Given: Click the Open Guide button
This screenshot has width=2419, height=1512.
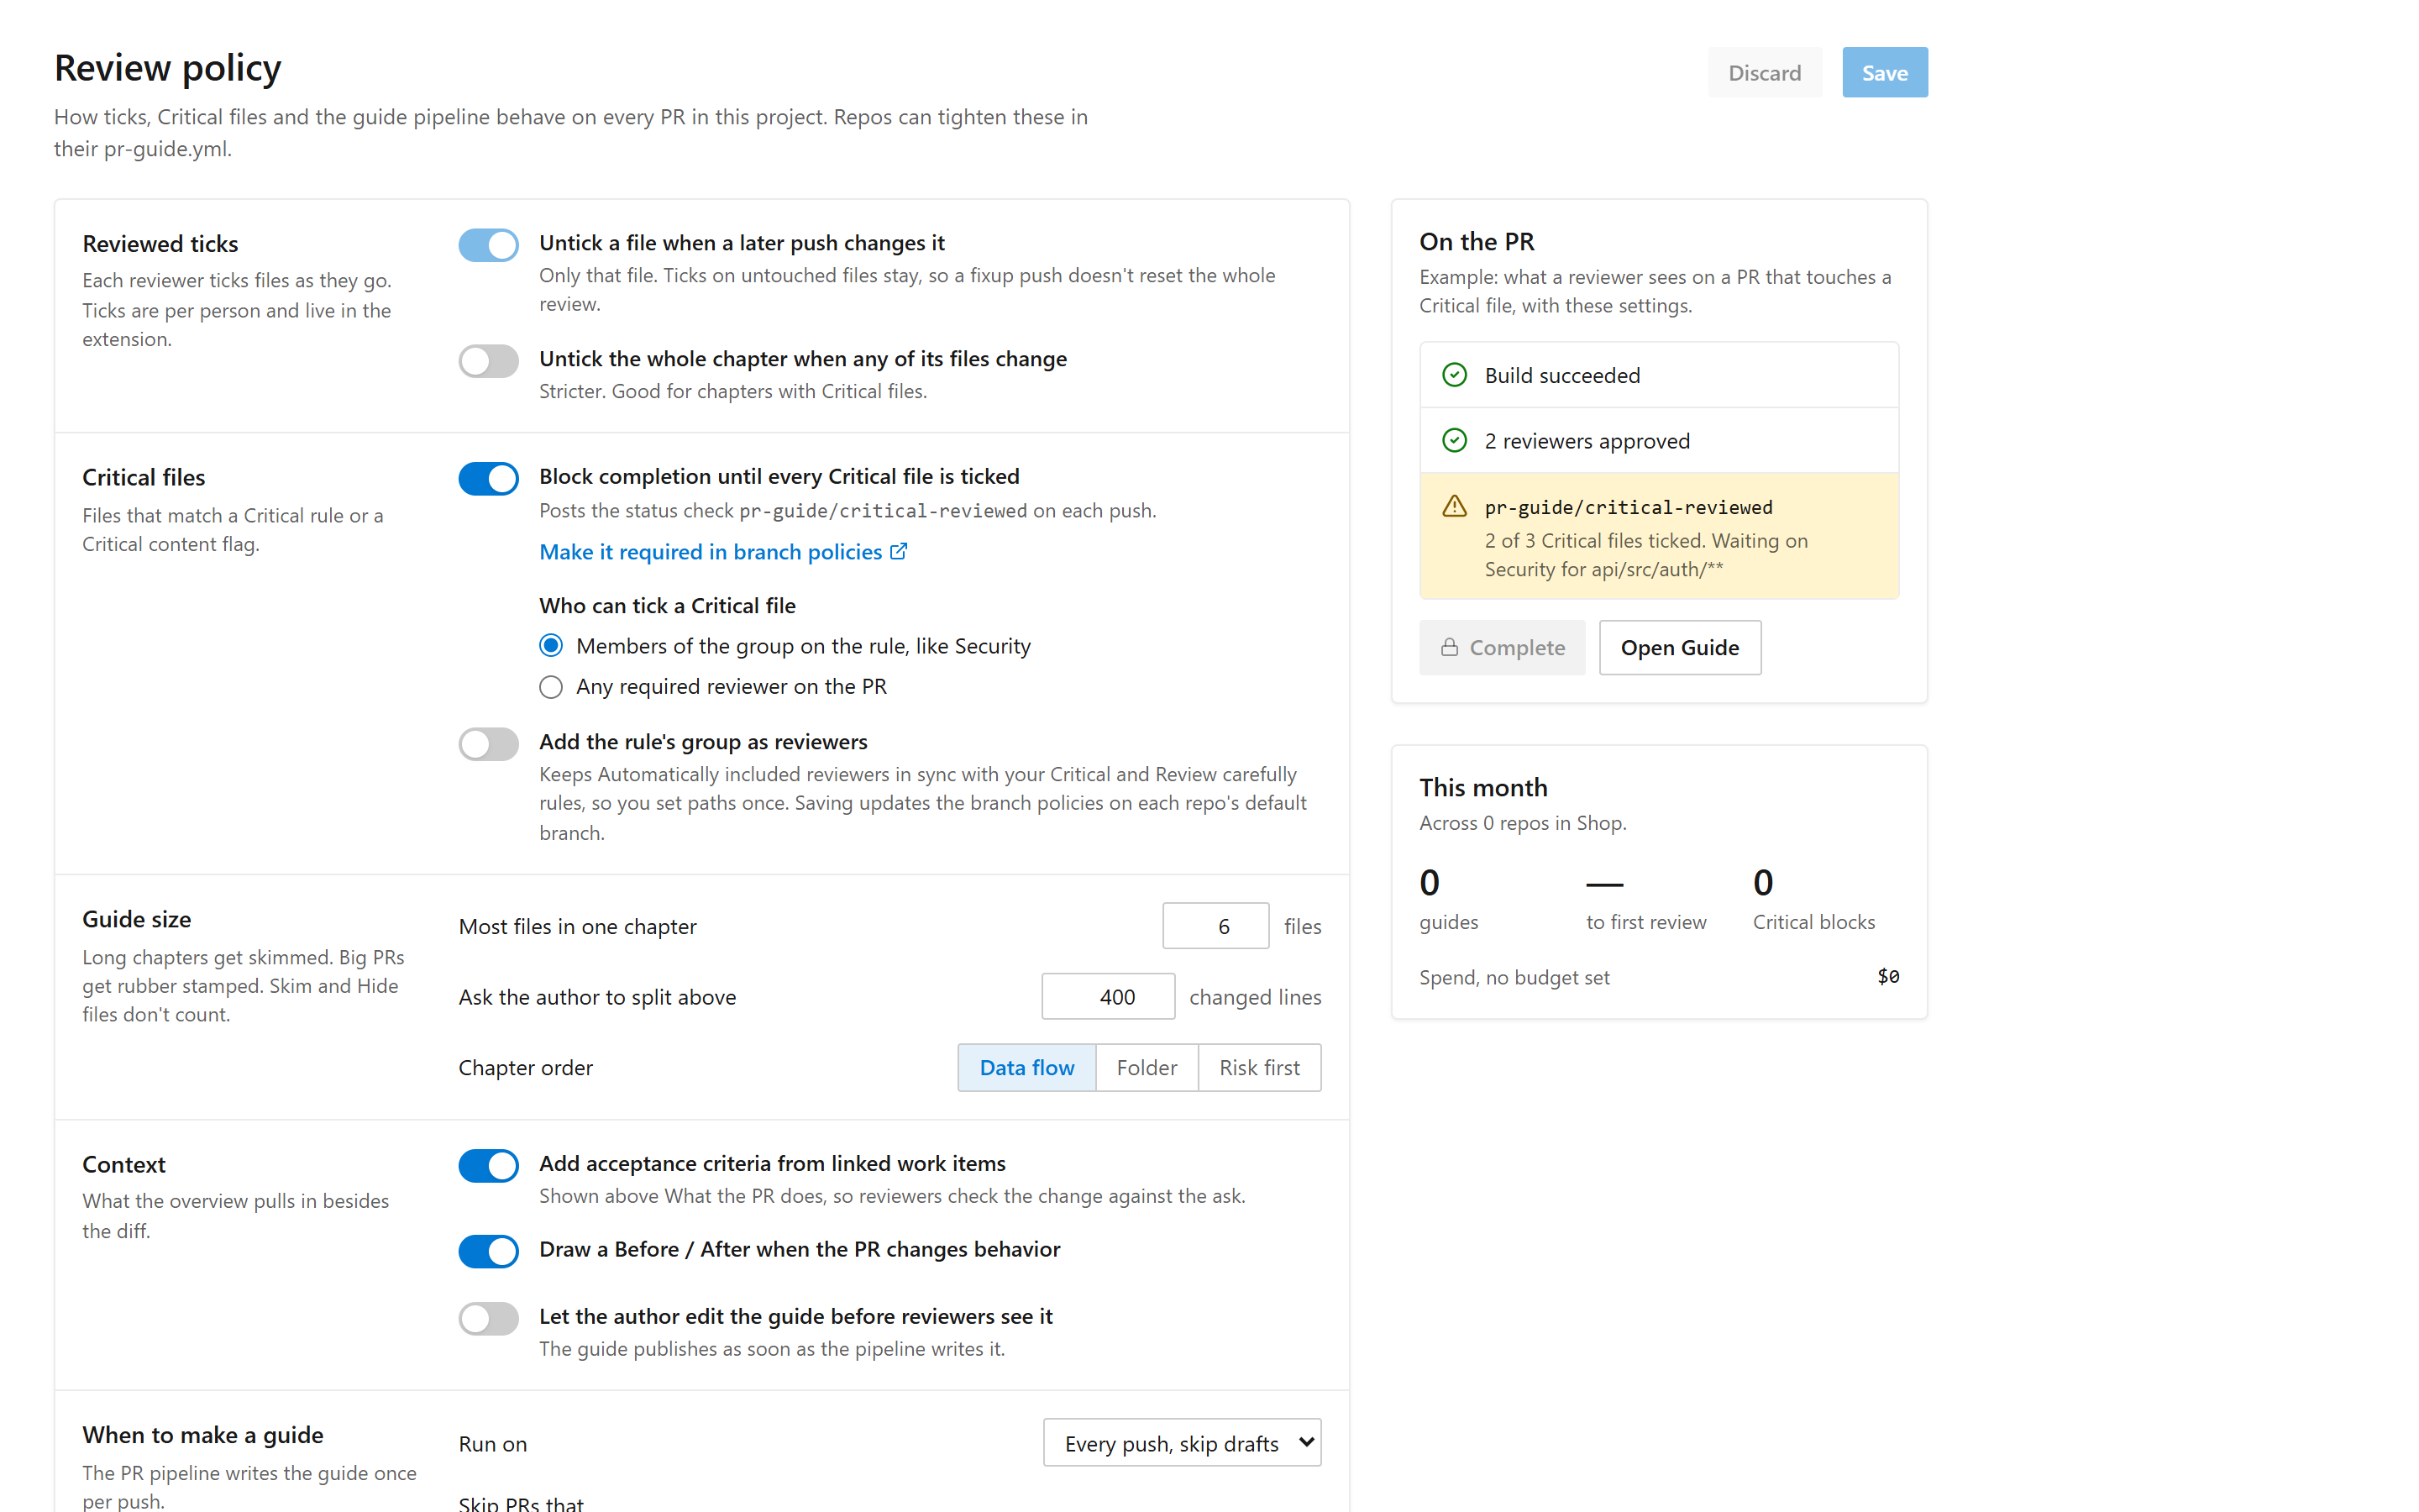Looking at the screenshot, I should [x=1679, y=648].
